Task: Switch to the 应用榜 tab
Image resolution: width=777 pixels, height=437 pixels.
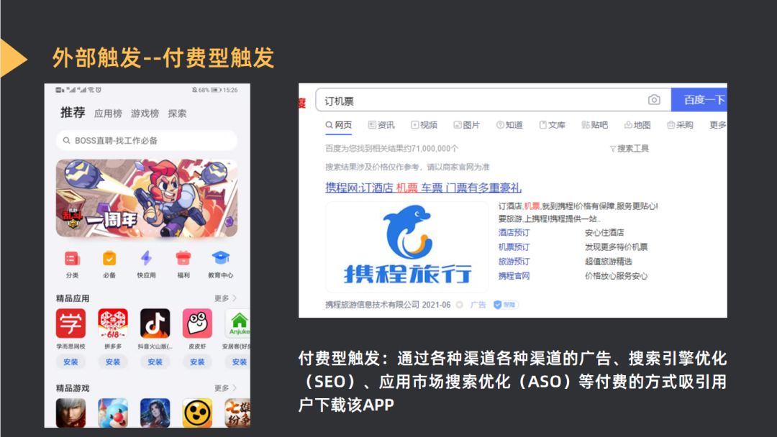Action: click(108, 114)
